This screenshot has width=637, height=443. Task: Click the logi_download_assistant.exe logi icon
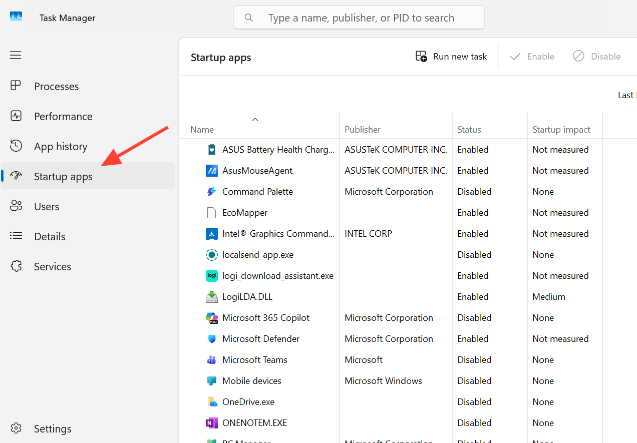(212, 276)
